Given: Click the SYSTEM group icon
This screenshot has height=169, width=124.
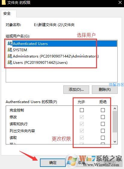Looking at the screenshot, I should point(10,50).
